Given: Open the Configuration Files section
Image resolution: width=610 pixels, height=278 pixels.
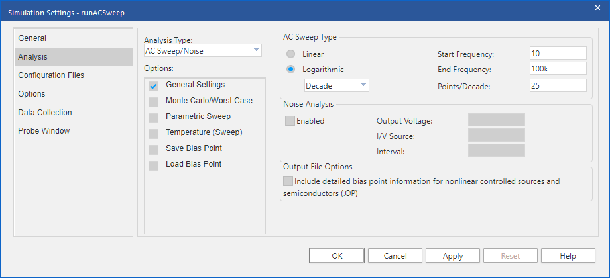Looking at the screenshot, I should pos(51,75).
